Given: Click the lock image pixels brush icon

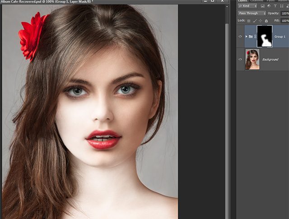Looking at the screenshot, I should click(x=255, y=21).
